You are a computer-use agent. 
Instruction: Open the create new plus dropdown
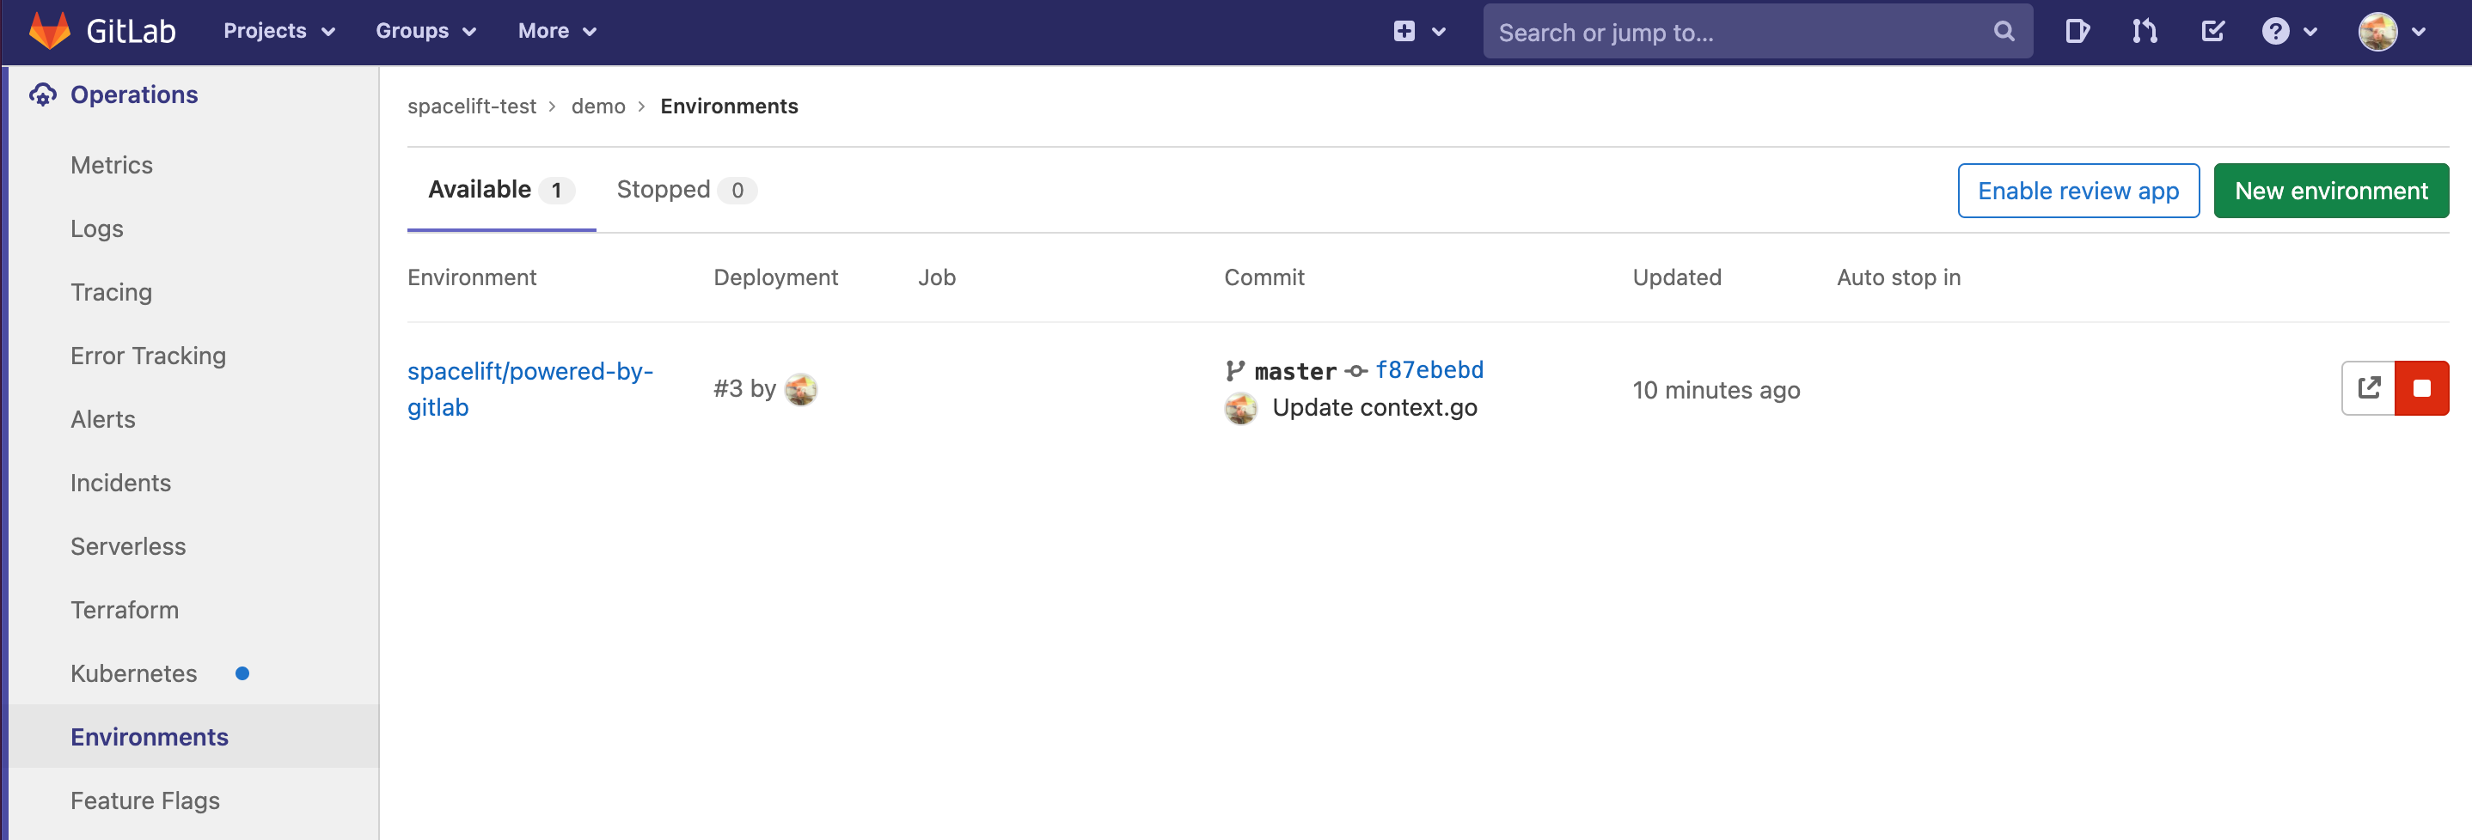[1418, 32]
